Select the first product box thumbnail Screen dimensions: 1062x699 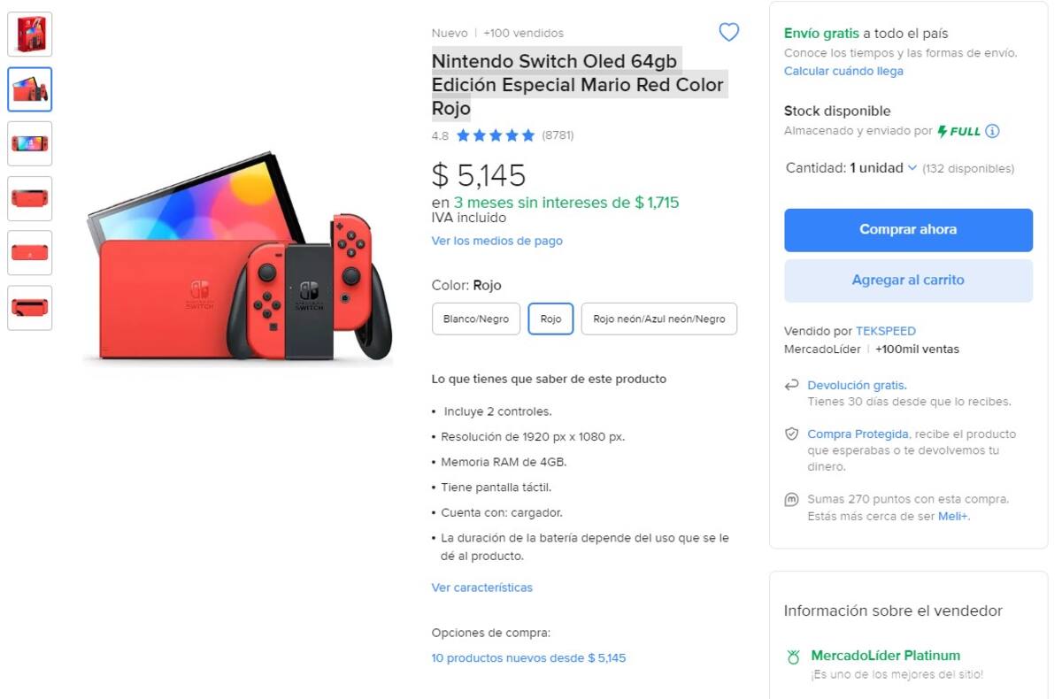coord(30,35)
